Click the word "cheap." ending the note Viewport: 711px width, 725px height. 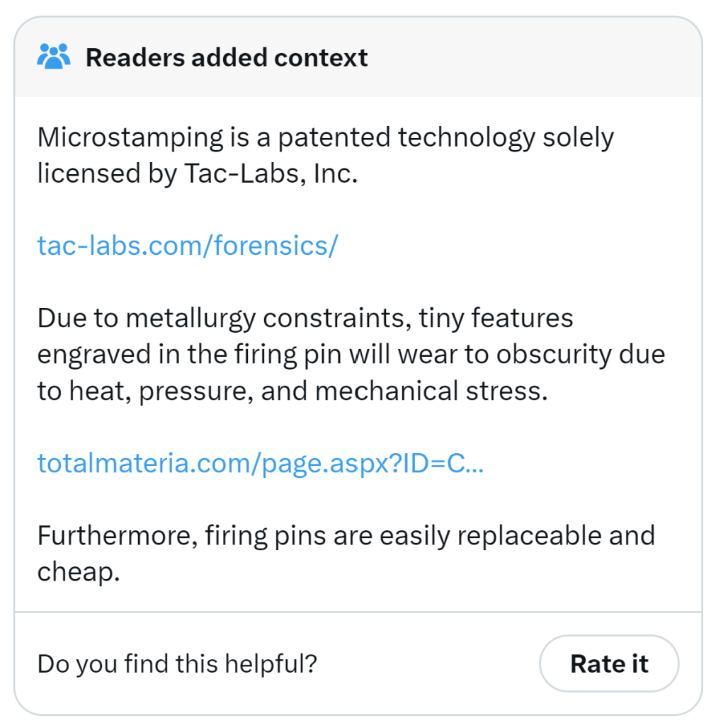78,572
